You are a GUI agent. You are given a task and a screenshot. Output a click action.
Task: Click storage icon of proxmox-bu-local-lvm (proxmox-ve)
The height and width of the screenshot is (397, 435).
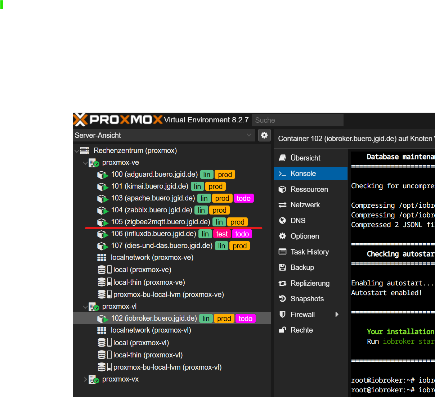[x=104, y=294]
